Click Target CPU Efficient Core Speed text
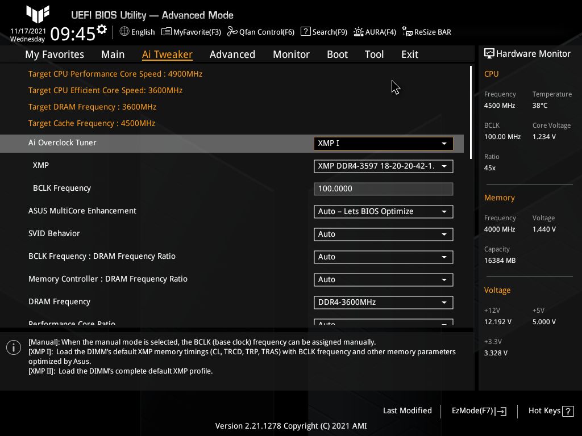 point(105,90)
